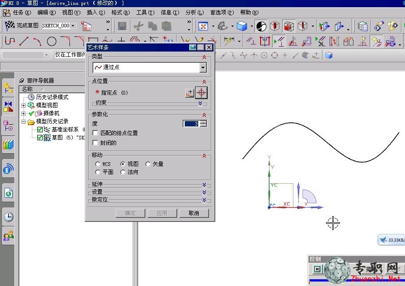Open the Reuse Library books sidebar icon
Viewport: 405px width, 286px height.
pyautogui.click(x=8, y=144)
